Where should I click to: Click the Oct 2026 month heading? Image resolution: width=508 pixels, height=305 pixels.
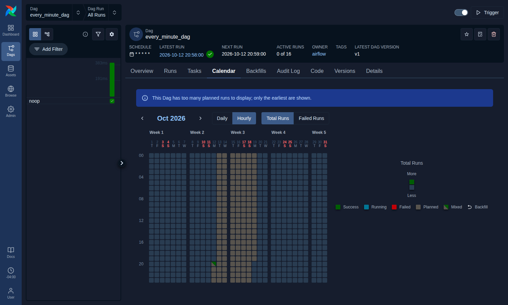point(171,118)
